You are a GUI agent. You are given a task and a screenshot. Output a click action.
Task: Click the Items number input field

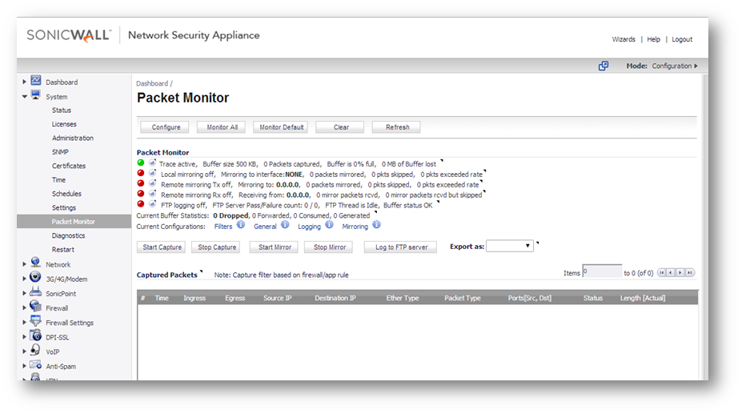pyautogui.click(x=602, y=272)
